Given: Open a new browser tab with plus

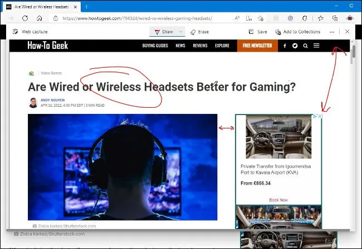Looking at the screenshot, I should tap(86, 6).
